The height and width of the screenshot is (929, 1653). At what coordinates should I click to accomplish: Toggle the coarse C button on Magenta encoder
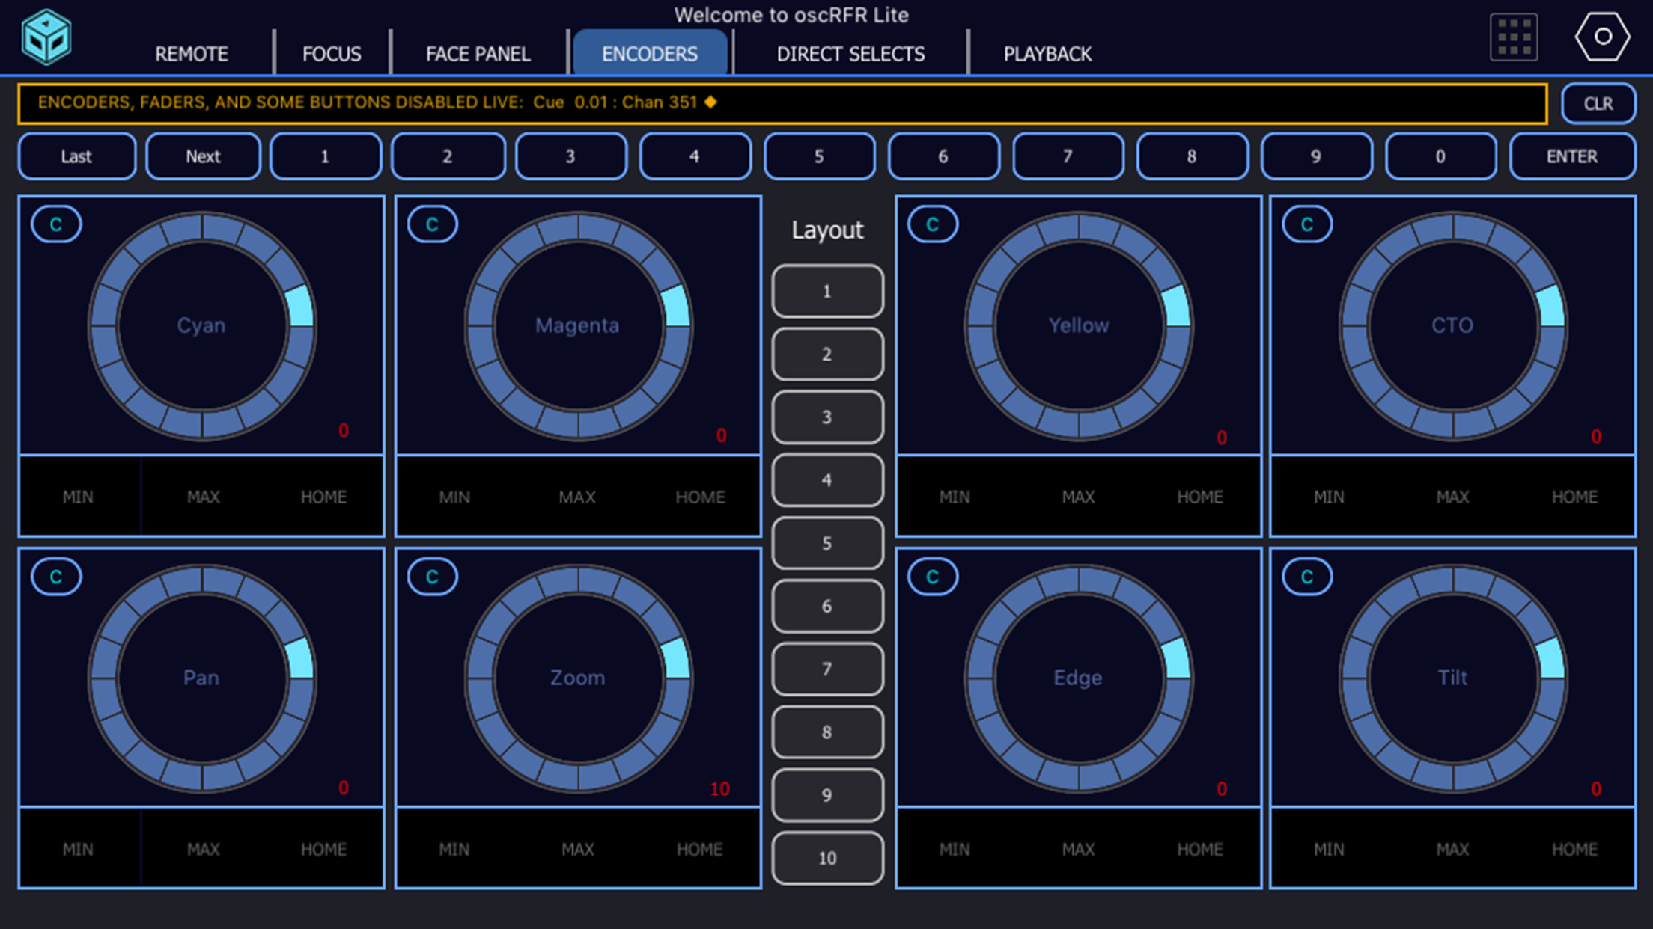tap(432, 224)
